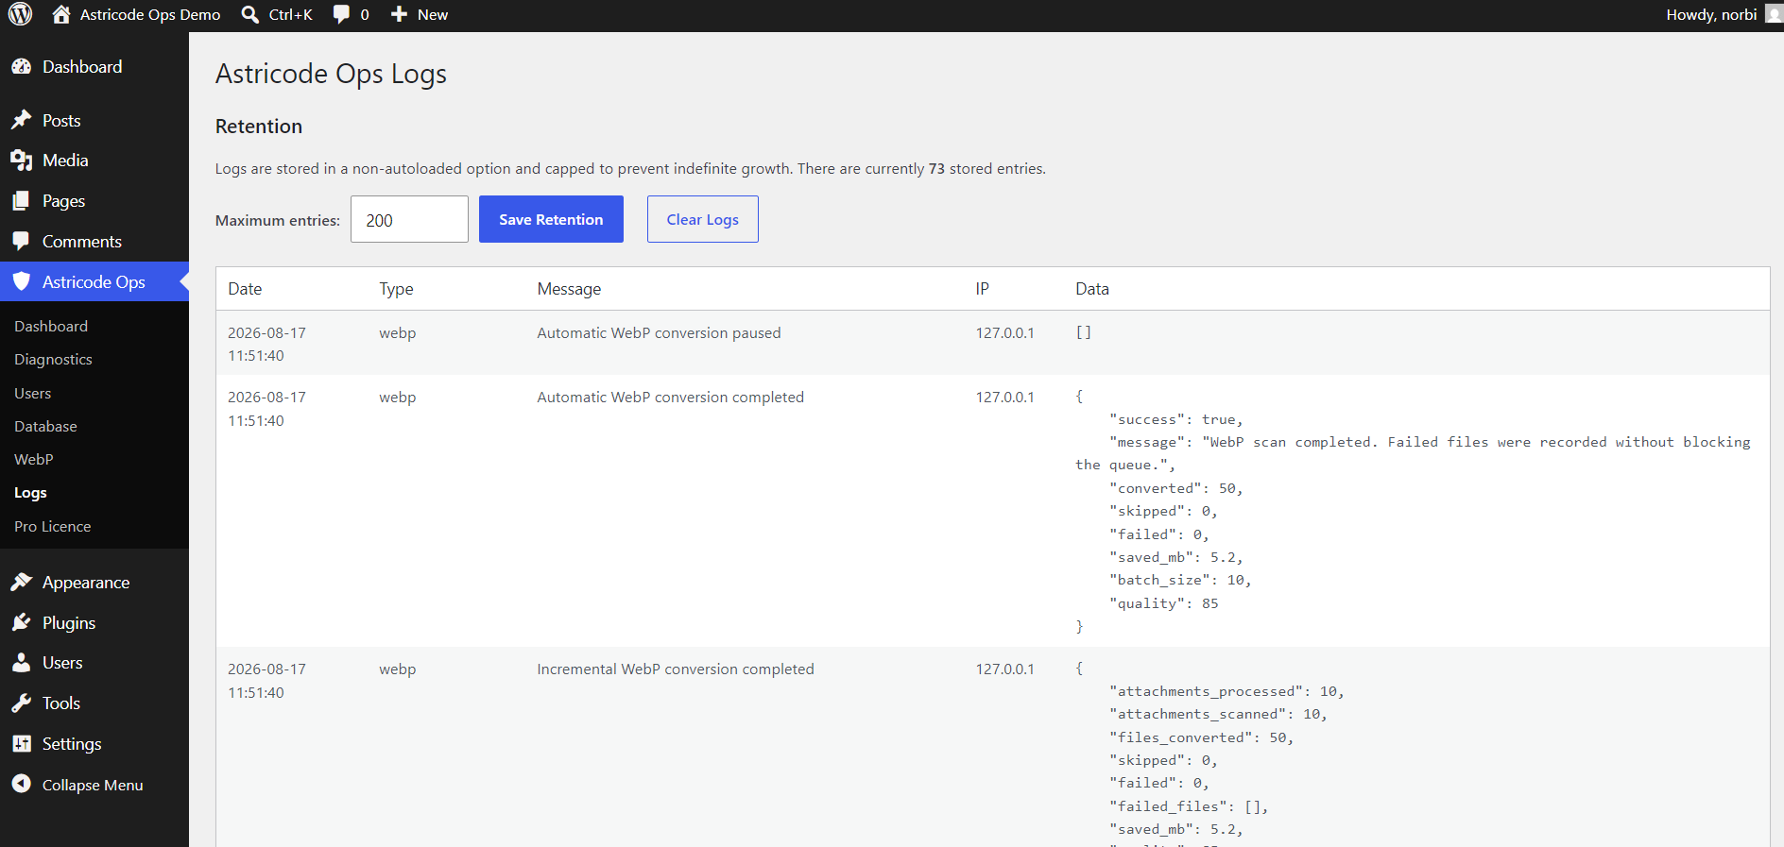This screenshot has height=847, width=1784.
Task: Open the Pro Licence submenu item
Action: click(x=53, y=526)
